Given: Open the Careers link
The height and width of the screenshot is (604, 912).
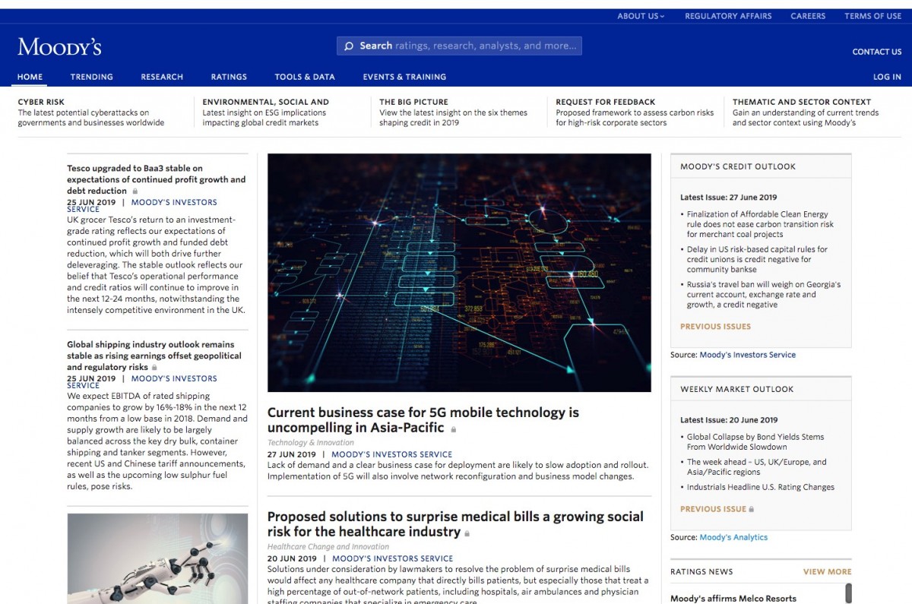Looking at the screenshot, I should click(808, 16).
